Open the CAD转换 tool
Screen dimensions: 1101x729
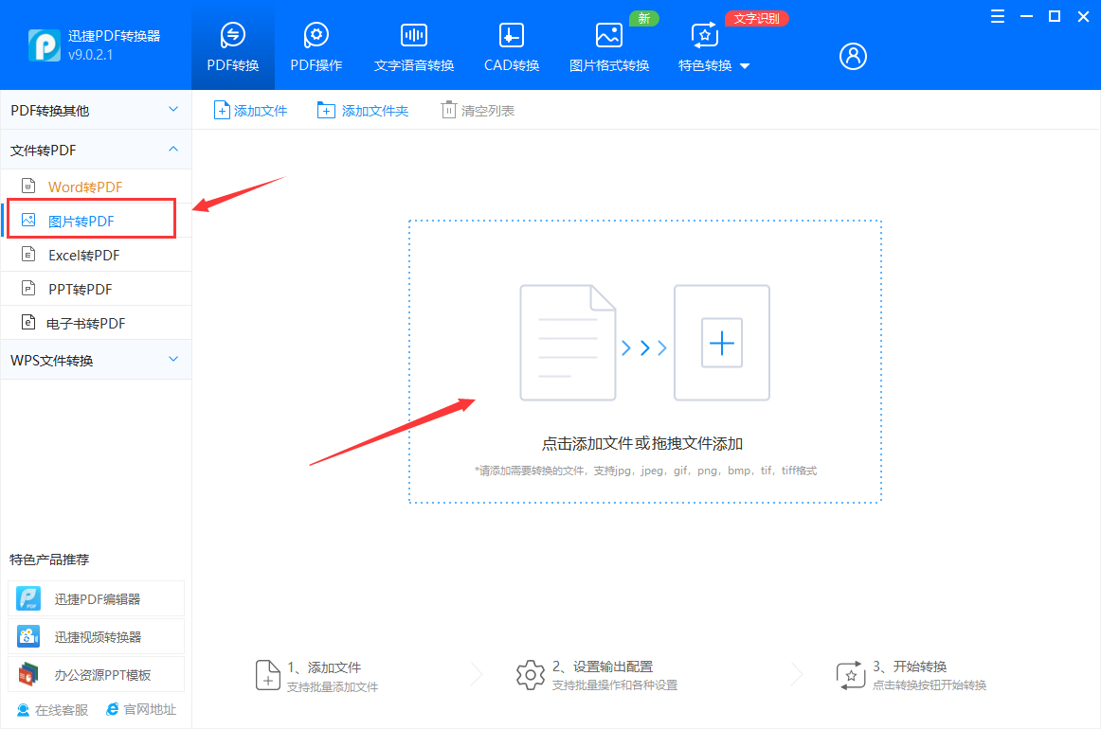click(x=511, y=44)
